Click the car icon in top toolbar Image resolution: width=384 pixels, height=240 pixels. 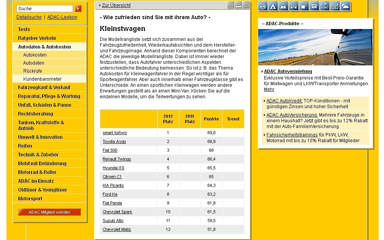(x=294, y=6)
